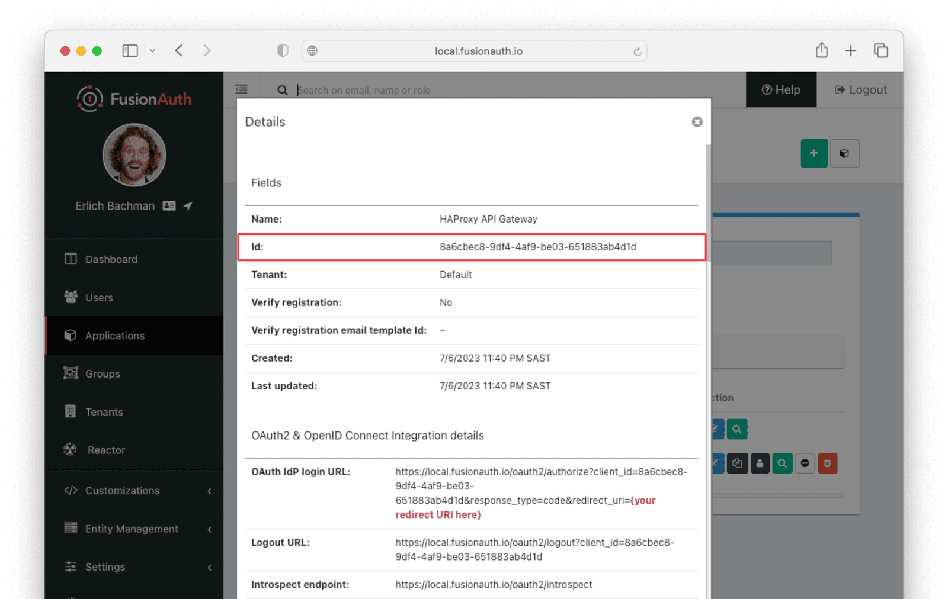The width and height of the screenshot is (948, 599).
Task: Click the Safari address bar
Action: pos(474,51)
